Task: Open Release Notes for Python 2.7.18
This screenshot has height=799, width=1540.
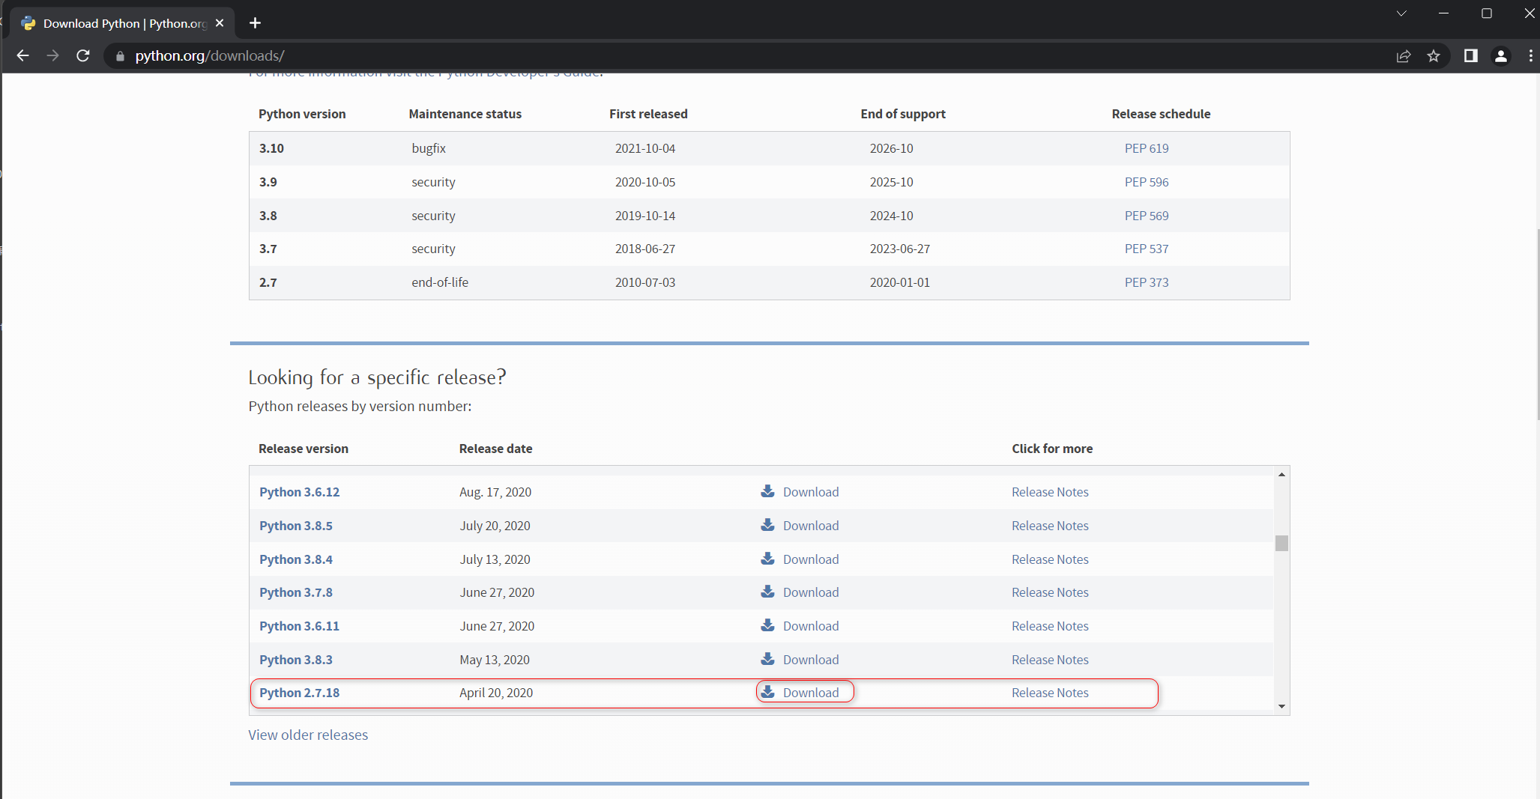Action: click(1050, 693)
